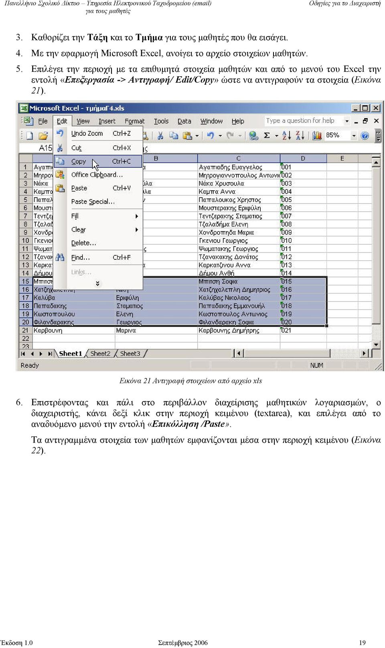Click the vertical scrollbar up arrow
385x648 pixels.
[x=376, y=163]
